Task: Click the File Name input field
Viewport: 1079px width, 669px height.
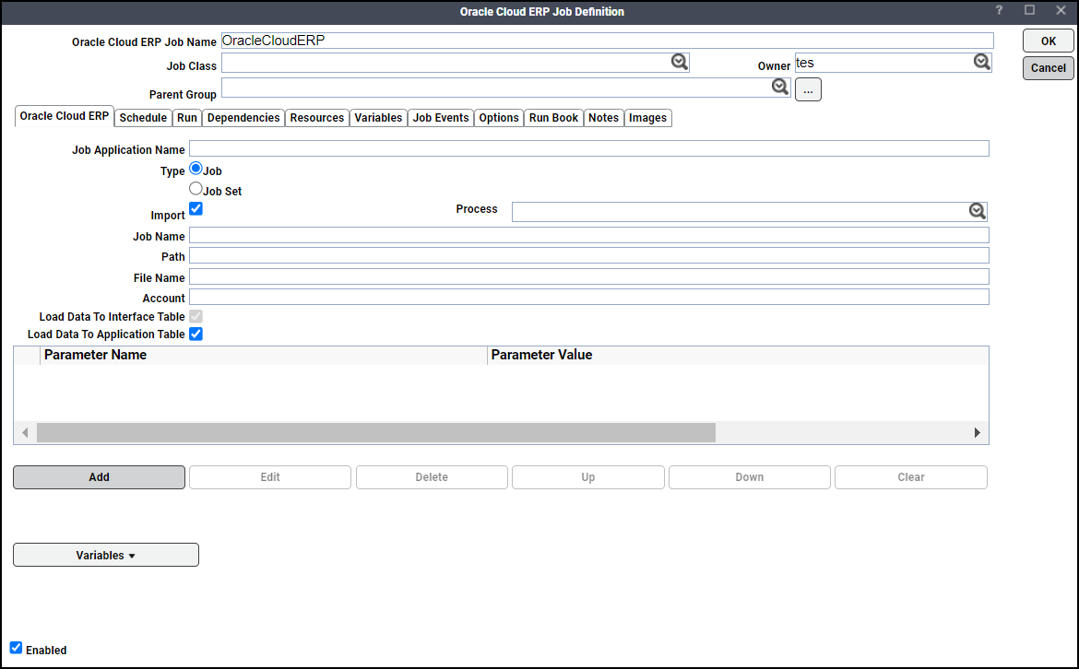Action: tap(589, 276)
